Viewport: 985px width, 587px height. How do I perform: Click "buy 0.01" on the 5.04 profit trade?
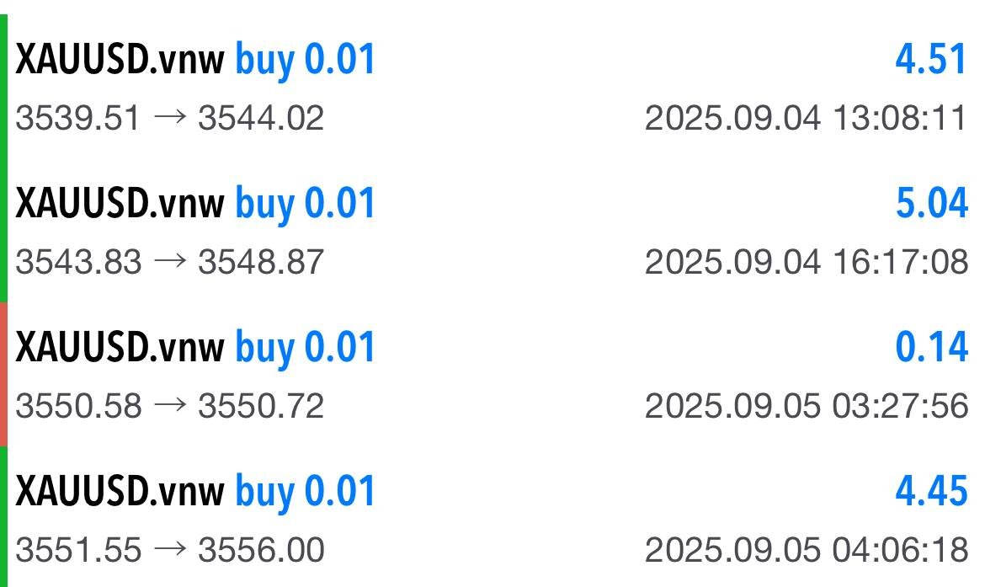pos(305,205)
